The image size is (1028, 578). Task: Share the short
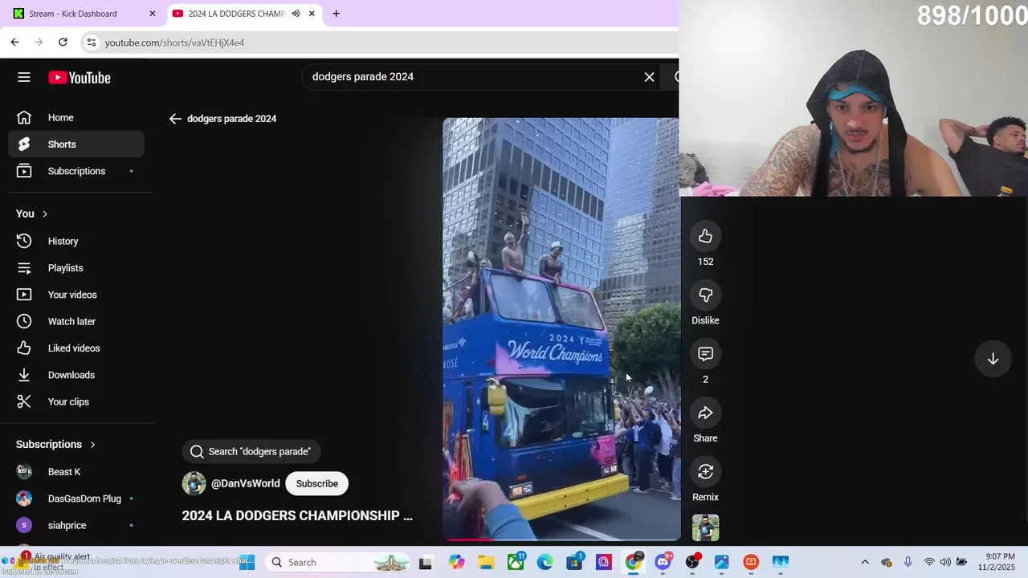click(705, 413)
